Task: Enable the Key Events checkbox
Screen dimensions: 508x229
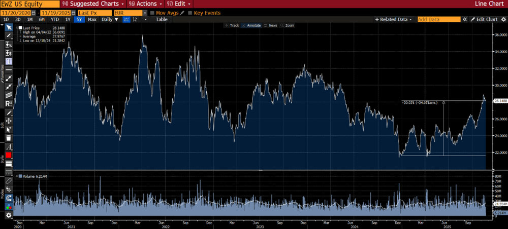Action: click(x=190, y=12)
